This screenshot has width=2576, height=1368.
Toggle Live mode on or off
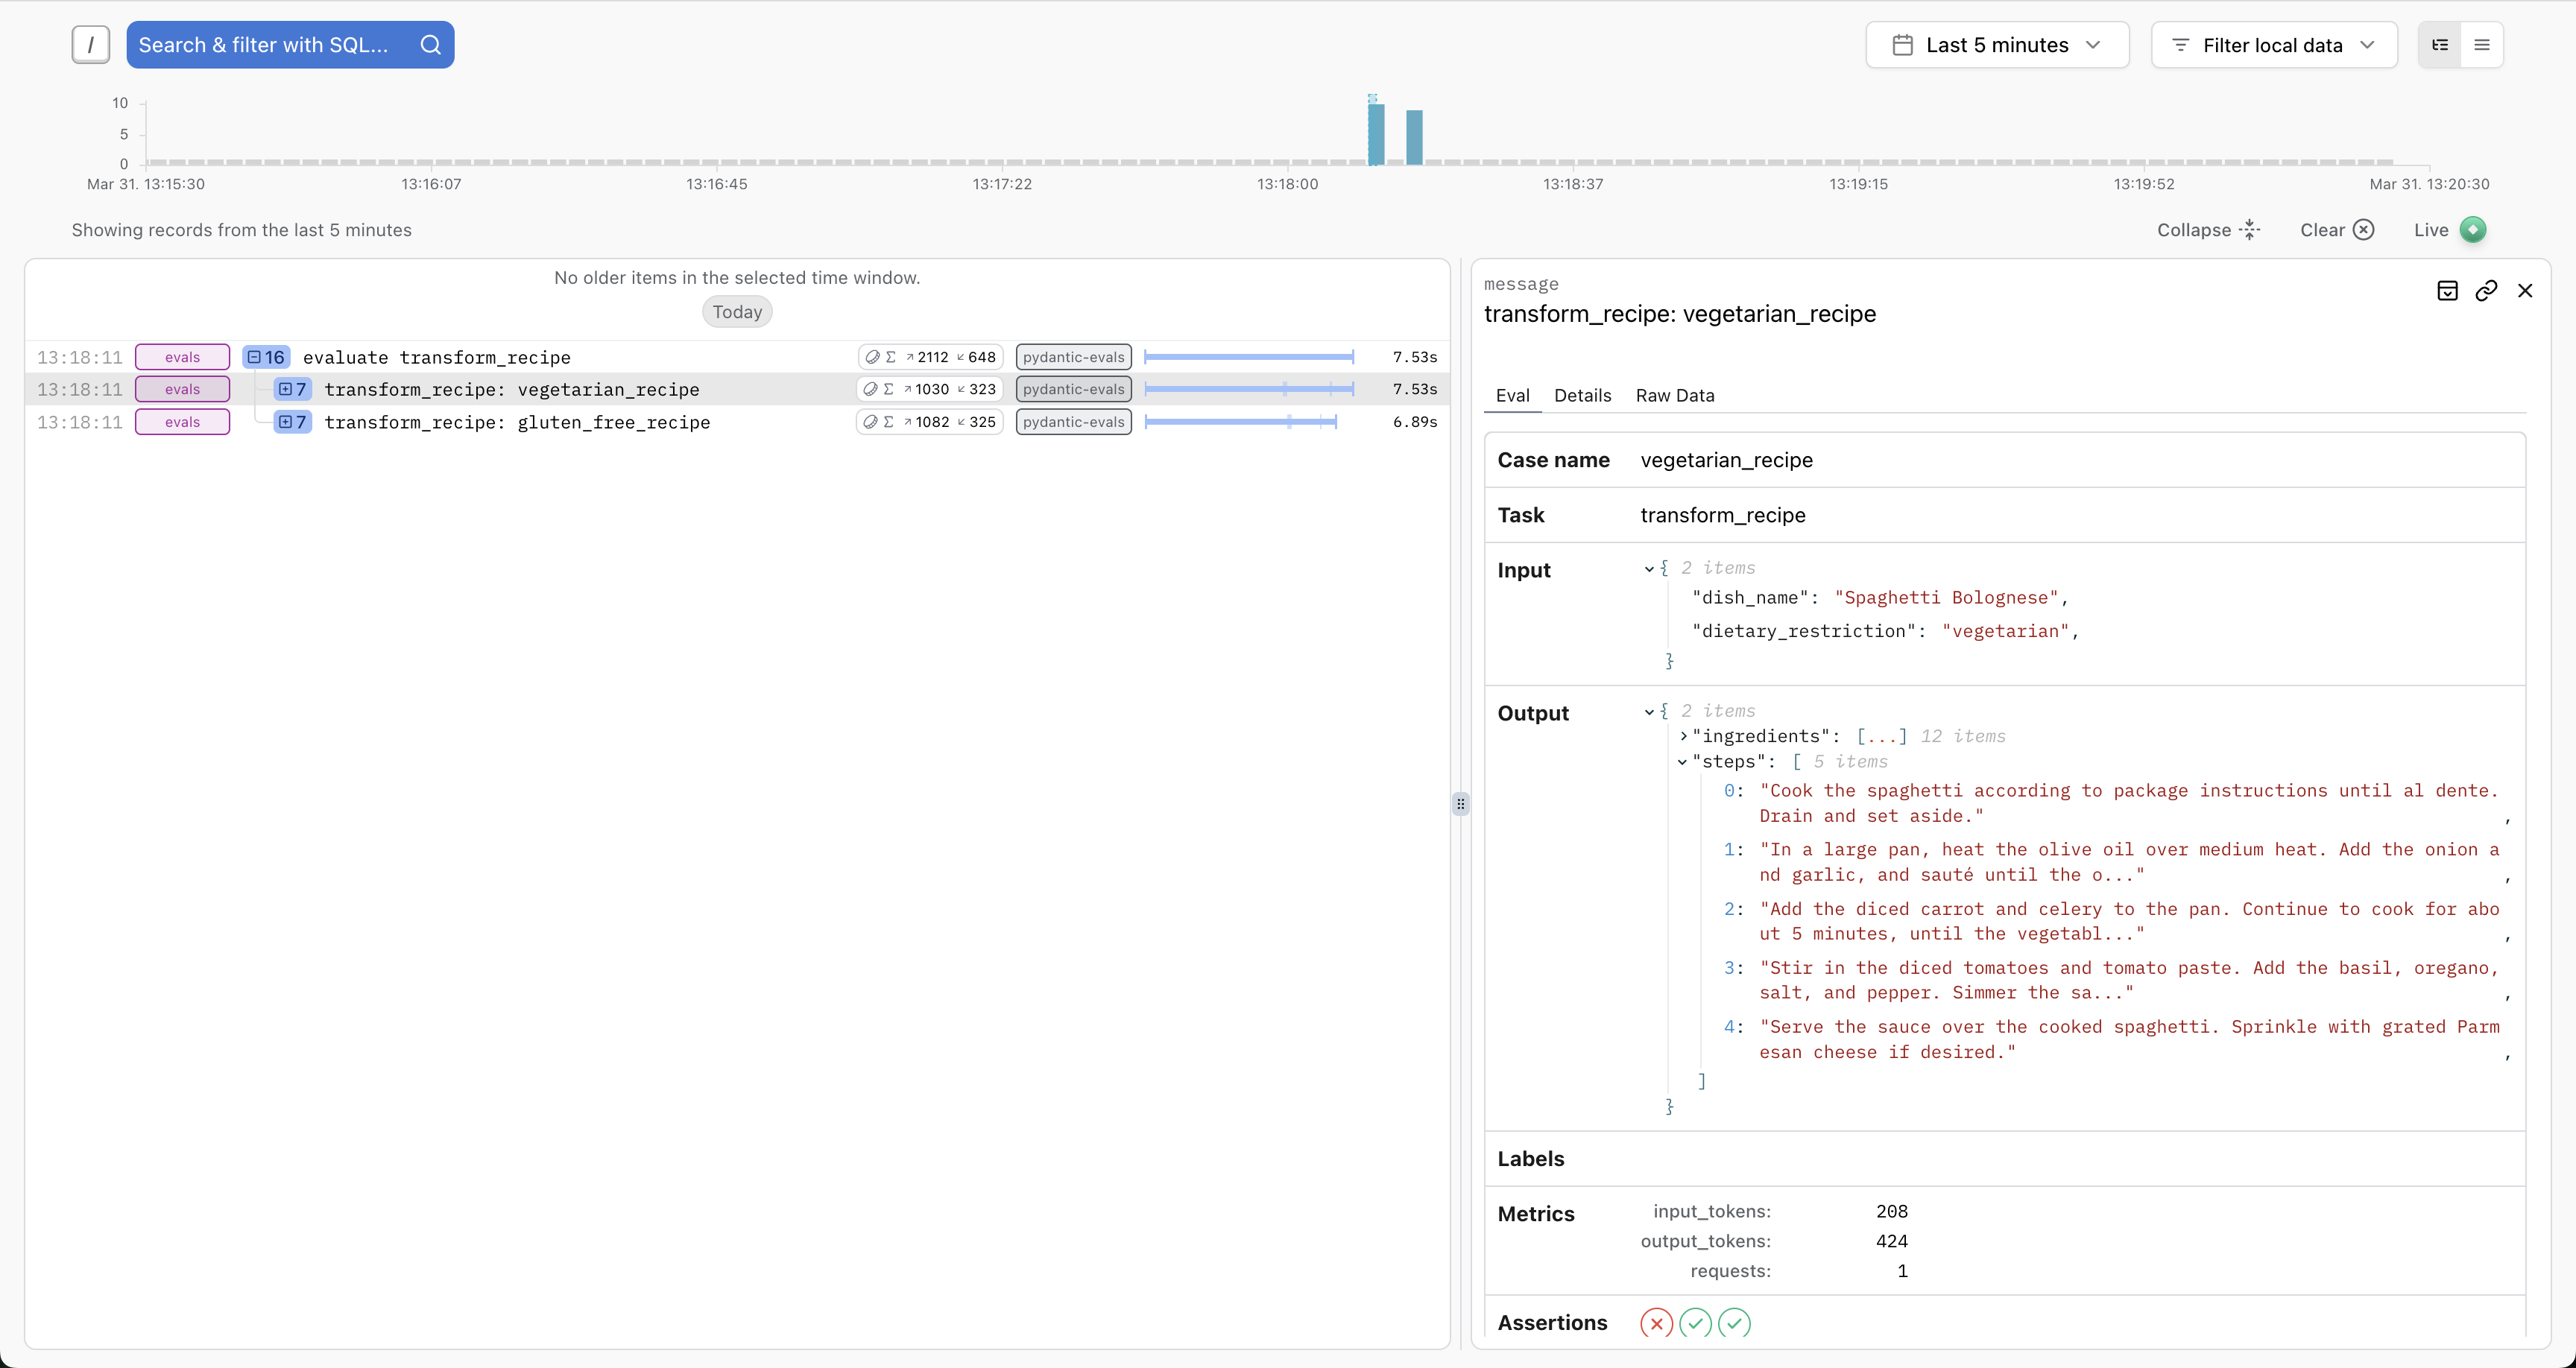[x=2472, y=230]
